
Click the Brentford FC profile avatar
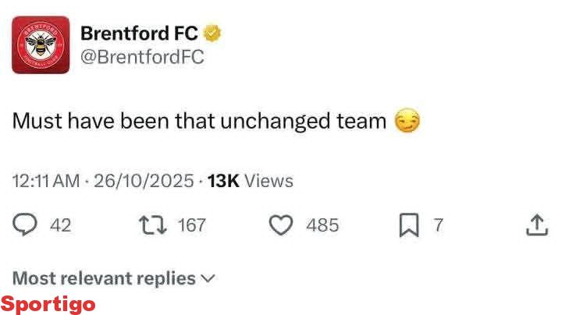[x=40, y=44]
